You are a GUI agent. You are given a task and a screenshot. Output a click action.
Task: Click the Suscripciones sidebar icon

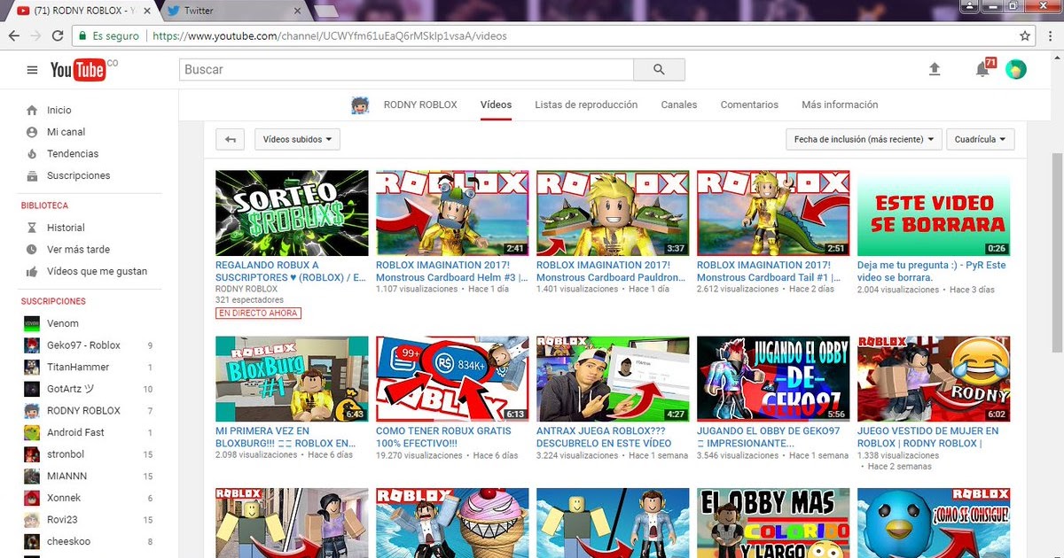coord(32,175)
